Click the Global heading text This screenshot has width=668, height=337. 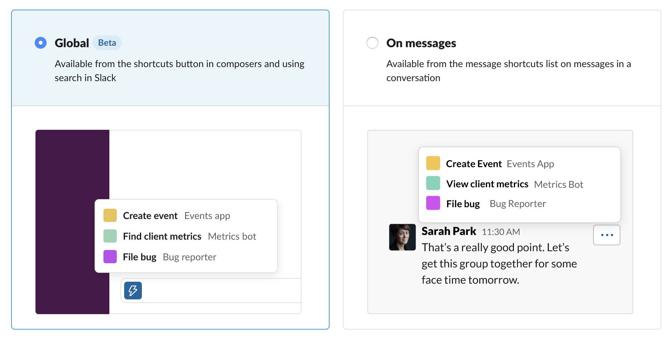click(x=72, y=43)
